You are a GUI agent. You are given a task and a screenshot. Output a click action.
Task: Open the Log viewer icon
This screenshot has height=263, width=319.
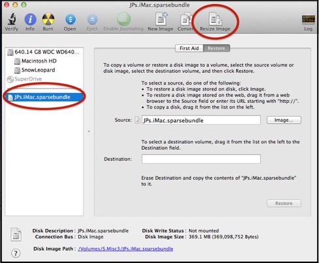point(308,19)
